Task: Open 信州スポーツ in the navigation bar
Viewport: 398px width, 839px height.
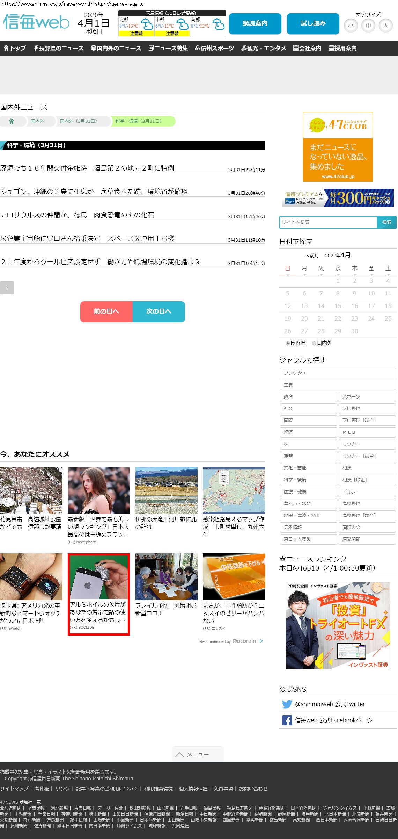Action: coord(214,48)
